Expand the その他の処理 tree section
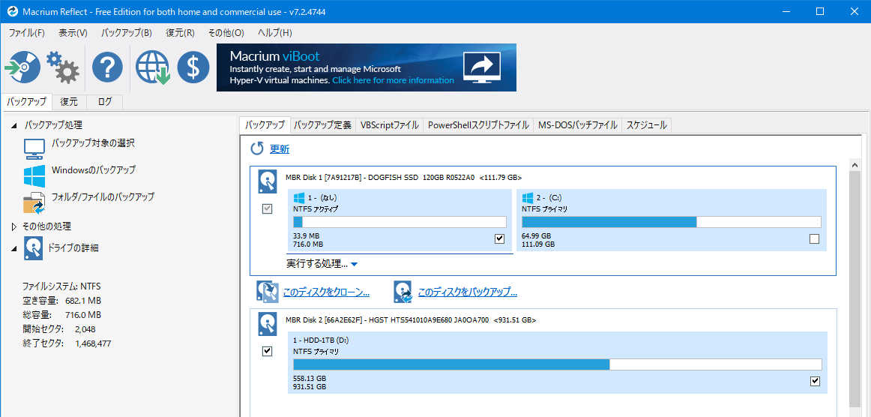The height and width of the screenshot is (417, 871). click(x=14, y=226)
